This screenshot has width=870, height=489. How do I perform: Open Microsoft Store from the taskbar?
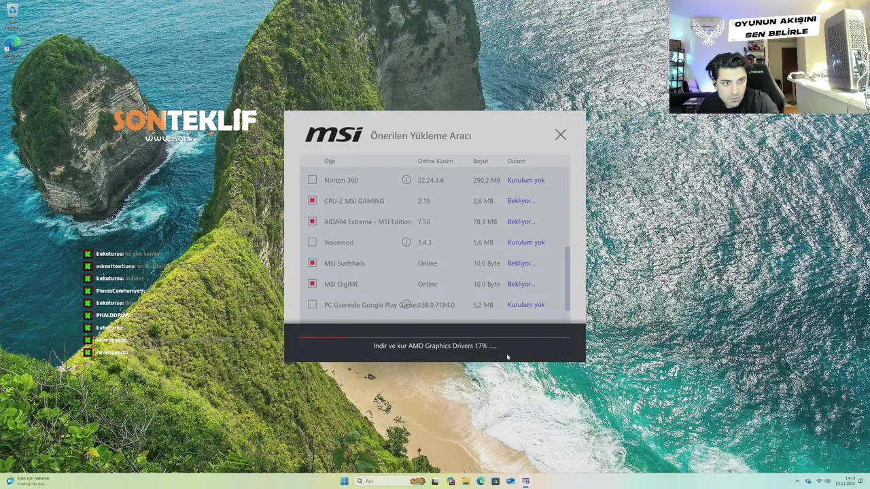pyautogui.click(x=495, y=481)
